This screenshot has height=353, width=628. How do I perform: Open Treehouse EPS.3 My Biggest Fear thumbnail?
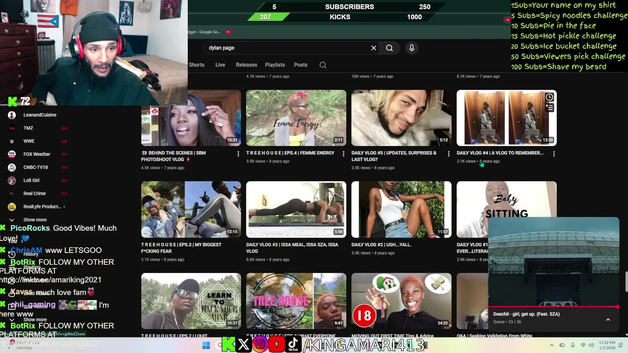tap(191, 209)
